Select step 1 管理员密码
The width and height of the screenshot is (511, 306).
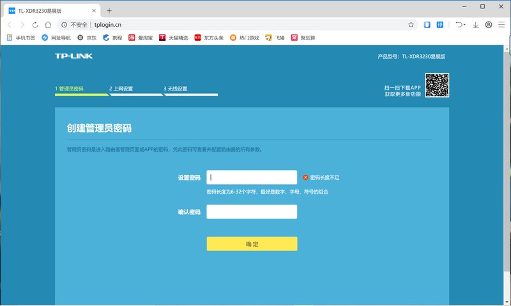69,89
